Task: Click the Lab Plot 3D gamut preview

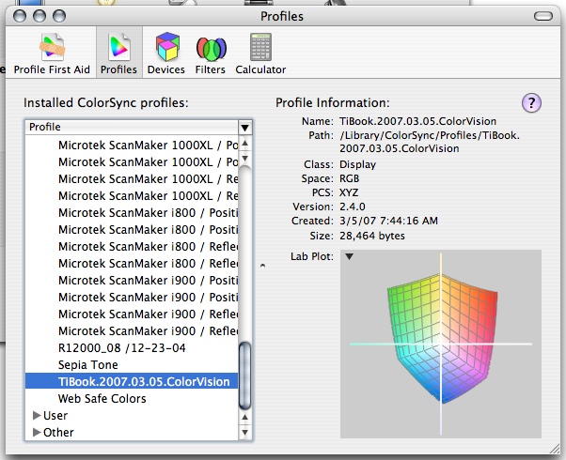Action: pos(440,345)
